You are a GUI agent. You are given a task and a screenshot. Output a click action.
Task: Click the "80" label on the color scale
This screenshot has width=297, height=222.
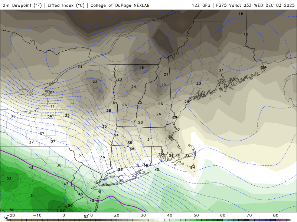point(276,215)
